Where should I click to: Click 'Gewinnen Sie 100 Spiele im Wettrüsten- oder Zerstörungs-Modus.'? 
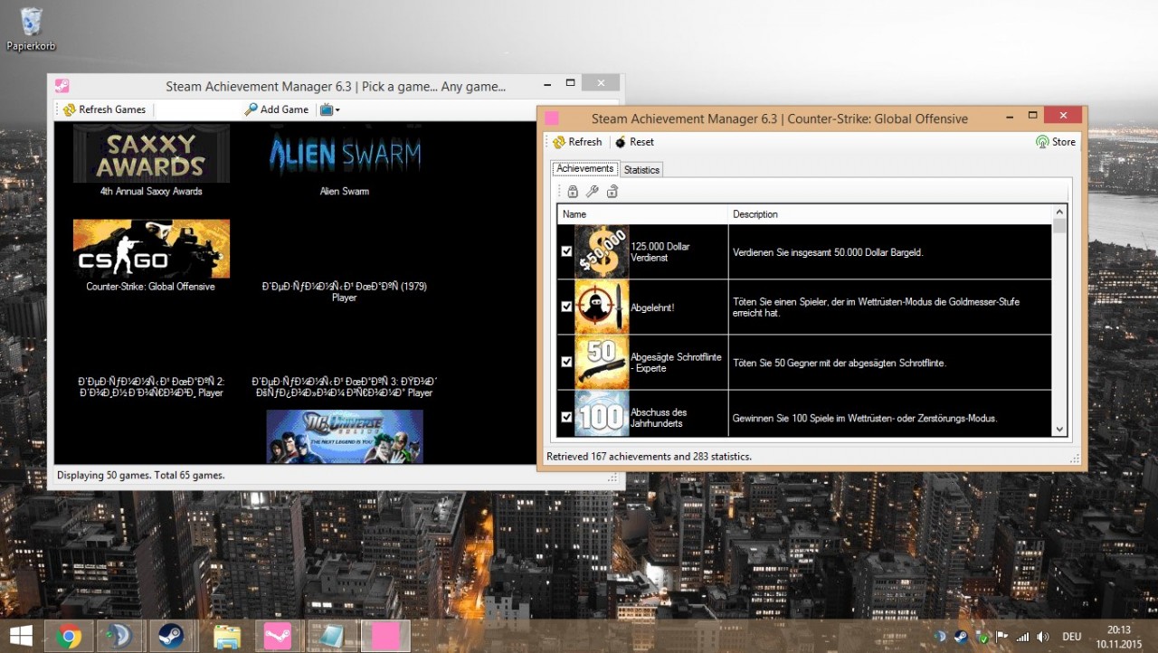pos(865,419)
